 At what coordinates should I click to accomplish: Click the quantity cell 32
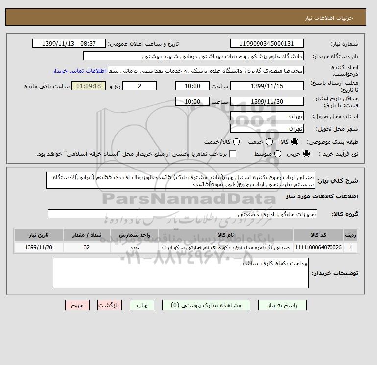[x=87, y=247]
